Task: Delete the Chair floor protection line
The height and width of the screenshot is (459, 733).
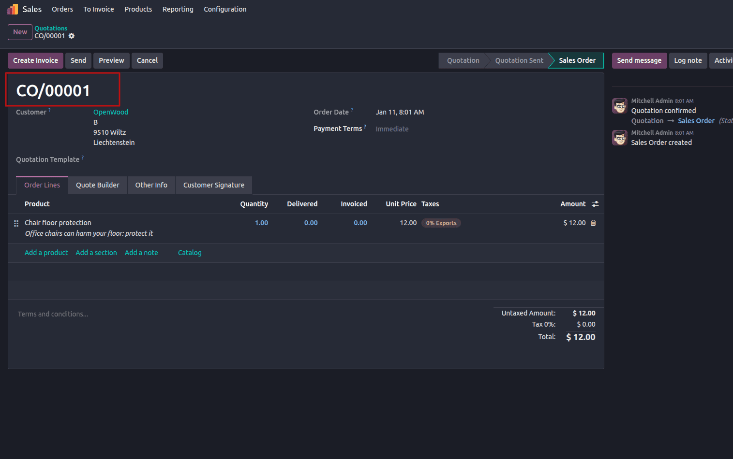Action: (x=593, y=223)
